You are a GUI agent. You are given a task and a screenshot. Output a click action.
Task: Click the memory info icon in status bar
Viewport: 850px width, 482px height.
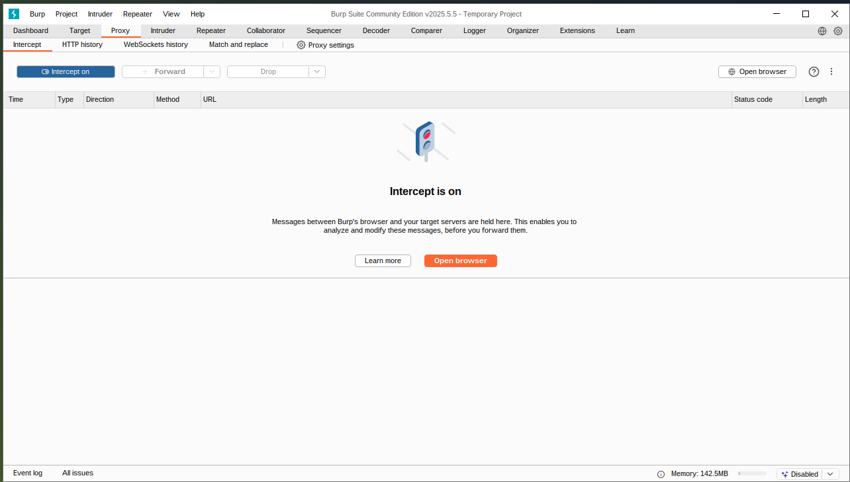point(661,474)
